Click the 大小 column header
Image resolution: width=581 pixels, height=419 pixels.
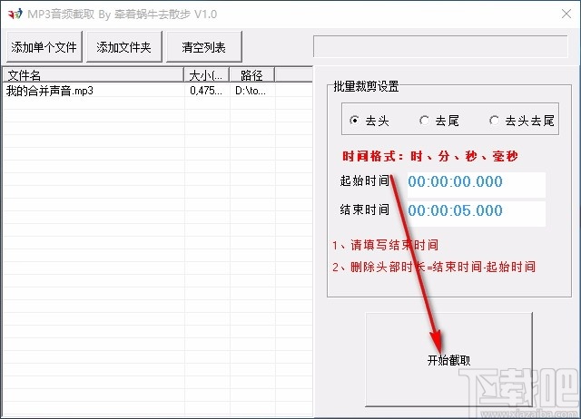(x=207, y=75)
